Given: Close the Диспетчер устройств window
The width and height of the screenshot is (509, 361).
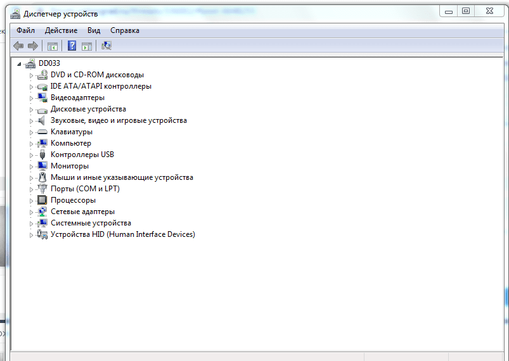Looking at the screenshot, I should pos(489,11).
